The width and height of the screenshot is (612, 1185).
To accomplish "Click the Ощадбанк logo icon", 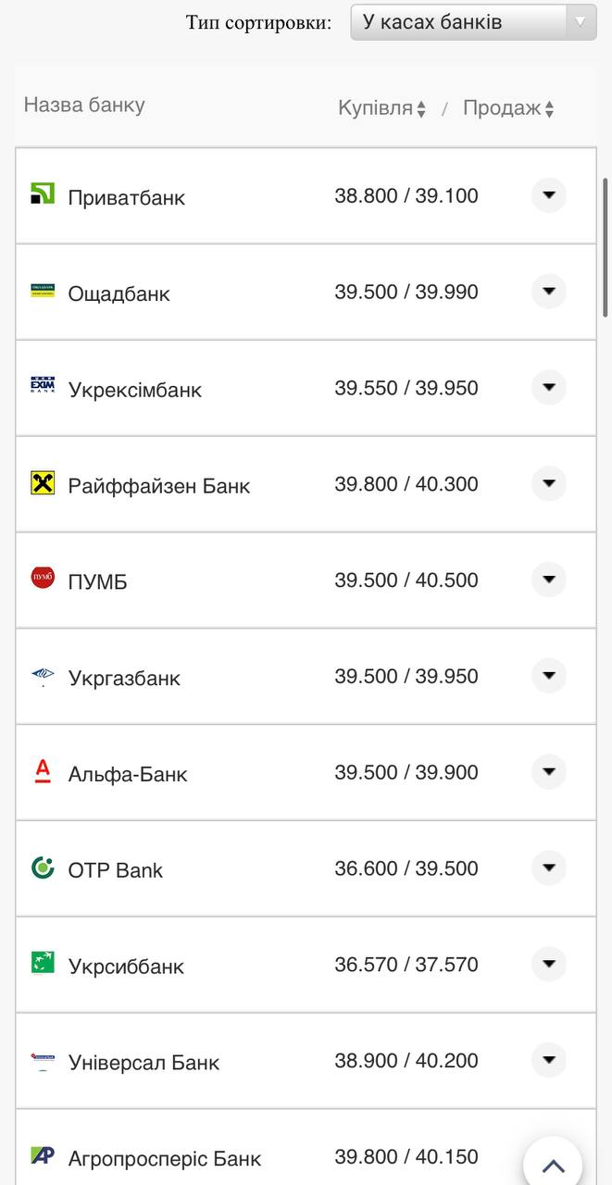I will [x=43, y=291].
